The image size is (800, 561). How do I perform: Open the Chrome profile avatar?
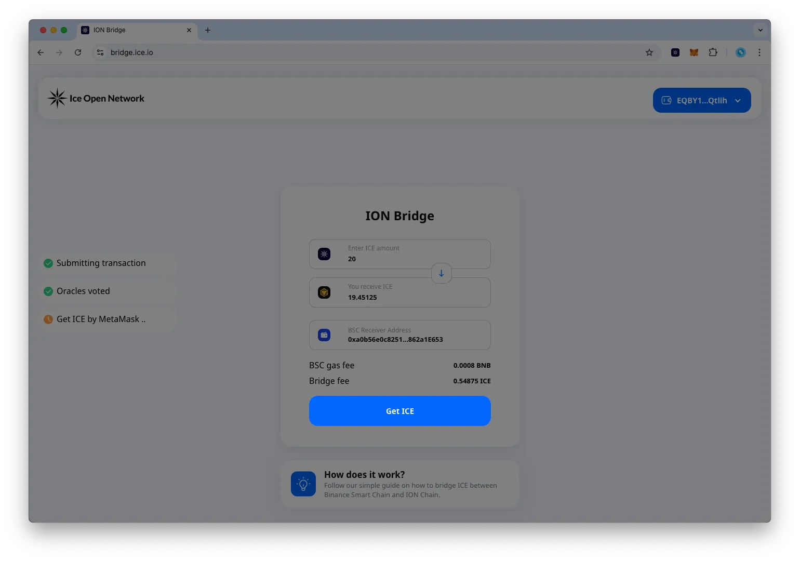coord(741,52)
